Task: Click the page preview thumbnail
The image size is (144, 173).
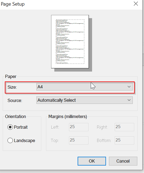Action: pyautogui.click(x=70, y=42)
